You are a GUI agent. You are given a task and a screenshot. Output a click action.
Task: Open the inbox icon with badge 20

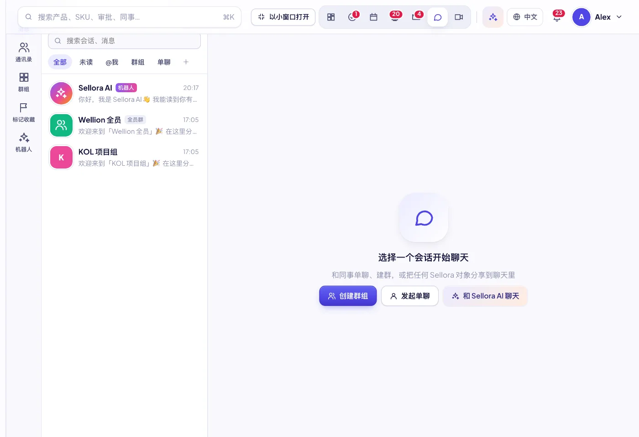click(395, 17)
